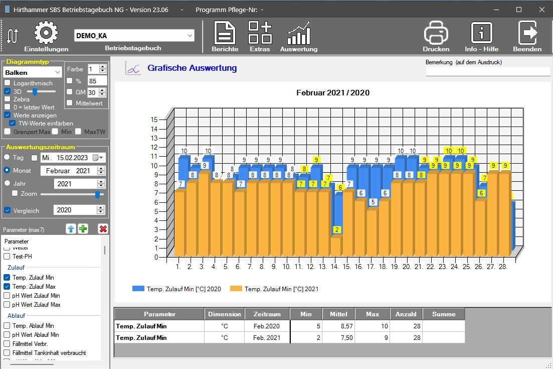Open the Auswertung chart icon

click(298, 33)
